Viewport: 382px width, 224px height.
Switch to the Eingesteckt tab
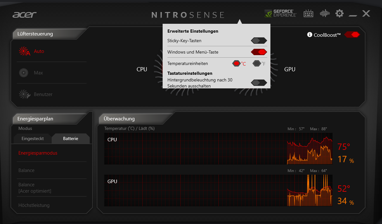coord(33,139)
